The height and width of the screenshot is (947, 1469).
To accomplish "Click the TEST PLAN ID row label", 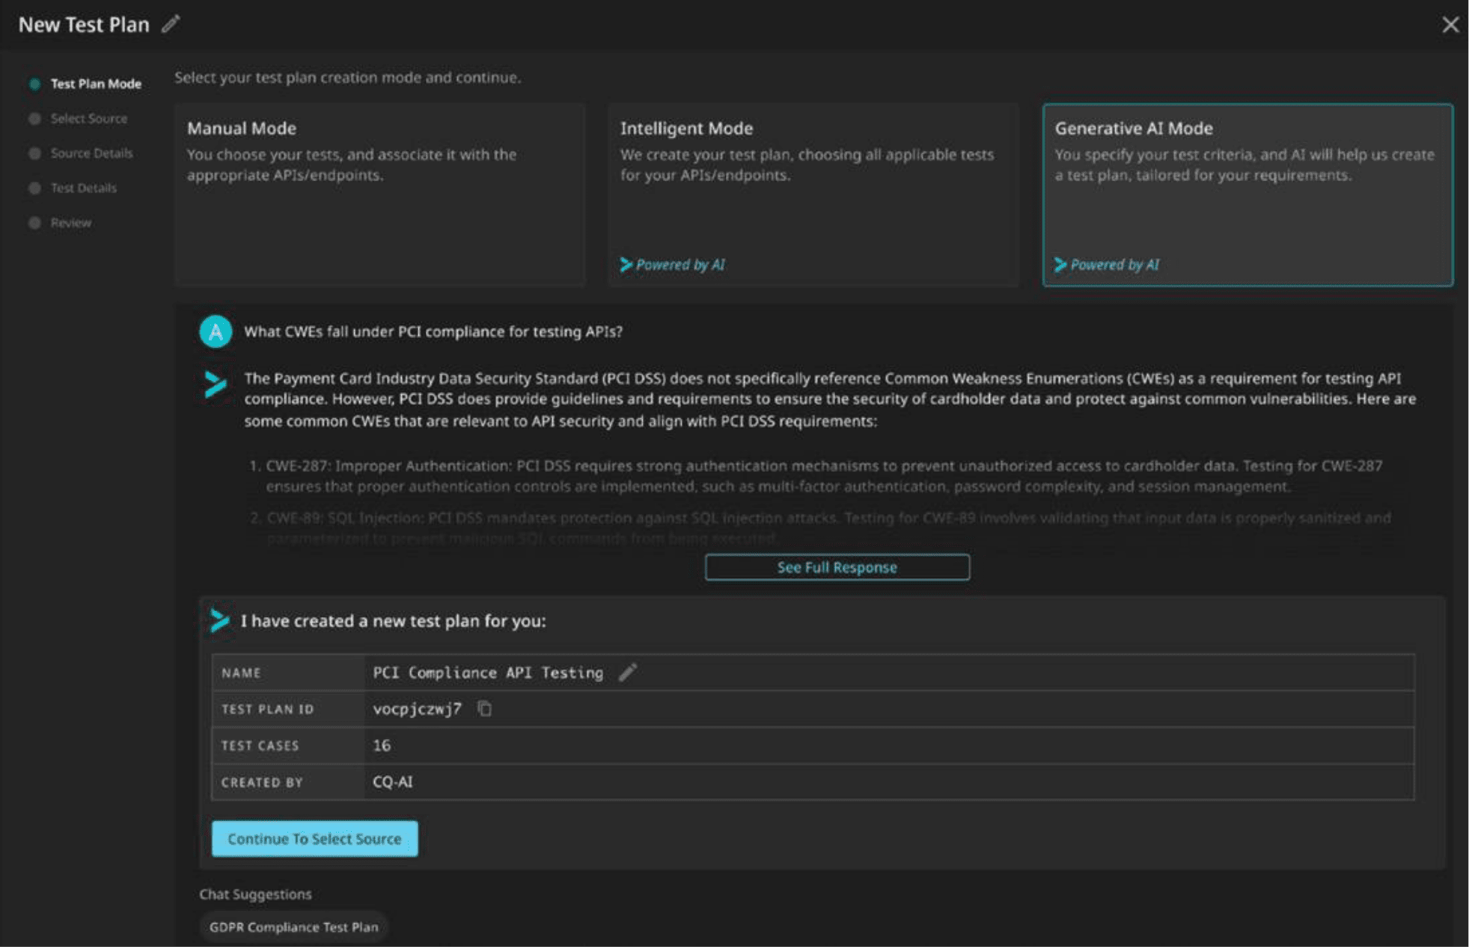I will pos(267,708).
